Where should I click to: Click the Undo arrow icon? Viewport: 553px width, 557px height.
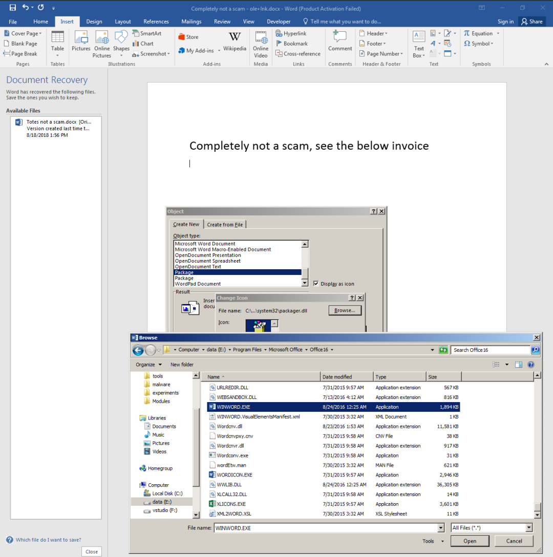(x=25, y=7)
